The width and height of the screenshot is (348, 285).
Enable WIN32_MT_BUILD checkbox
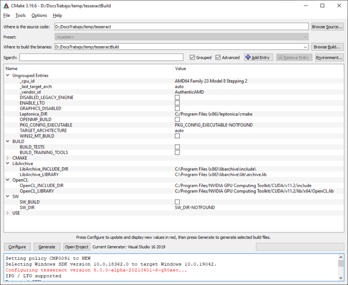pyautogui.click(x=177, y=136)
